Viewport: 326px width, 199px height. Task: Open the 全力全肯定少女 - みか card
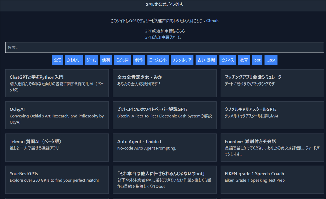pos(165,83)
